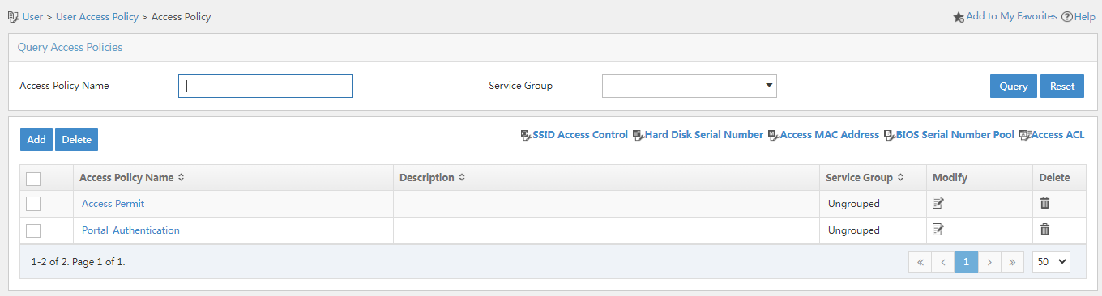Screen dimensions: 1102x296
Task: Sort by Access Policy Name arrows
Action: pyautogui.click(x=182, y=177)
